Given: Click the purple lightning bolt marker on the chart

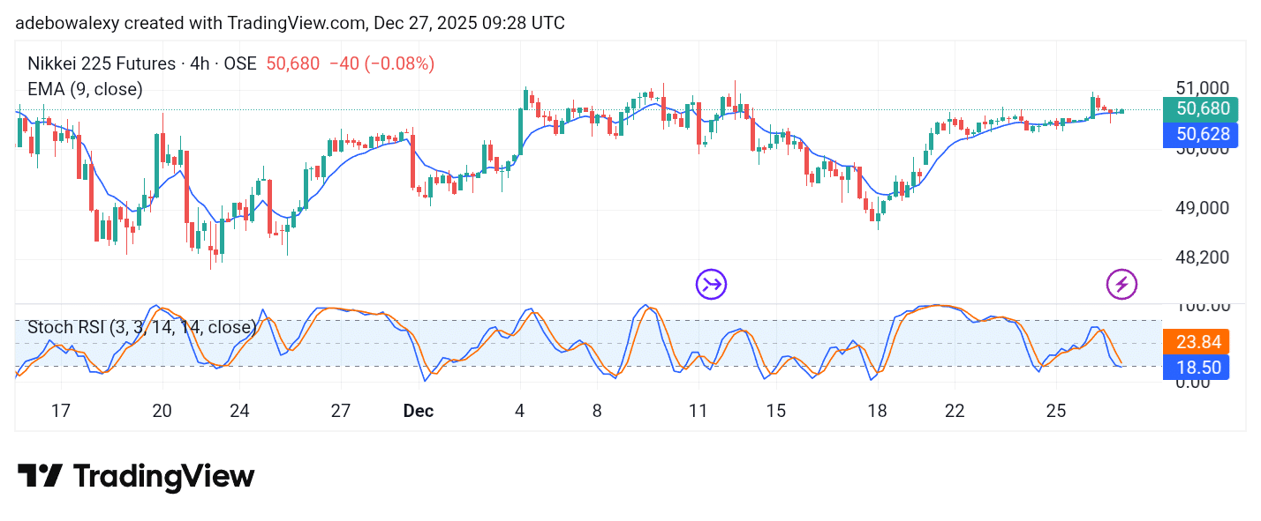Looking at the screenshot, I should (1121, 285).
